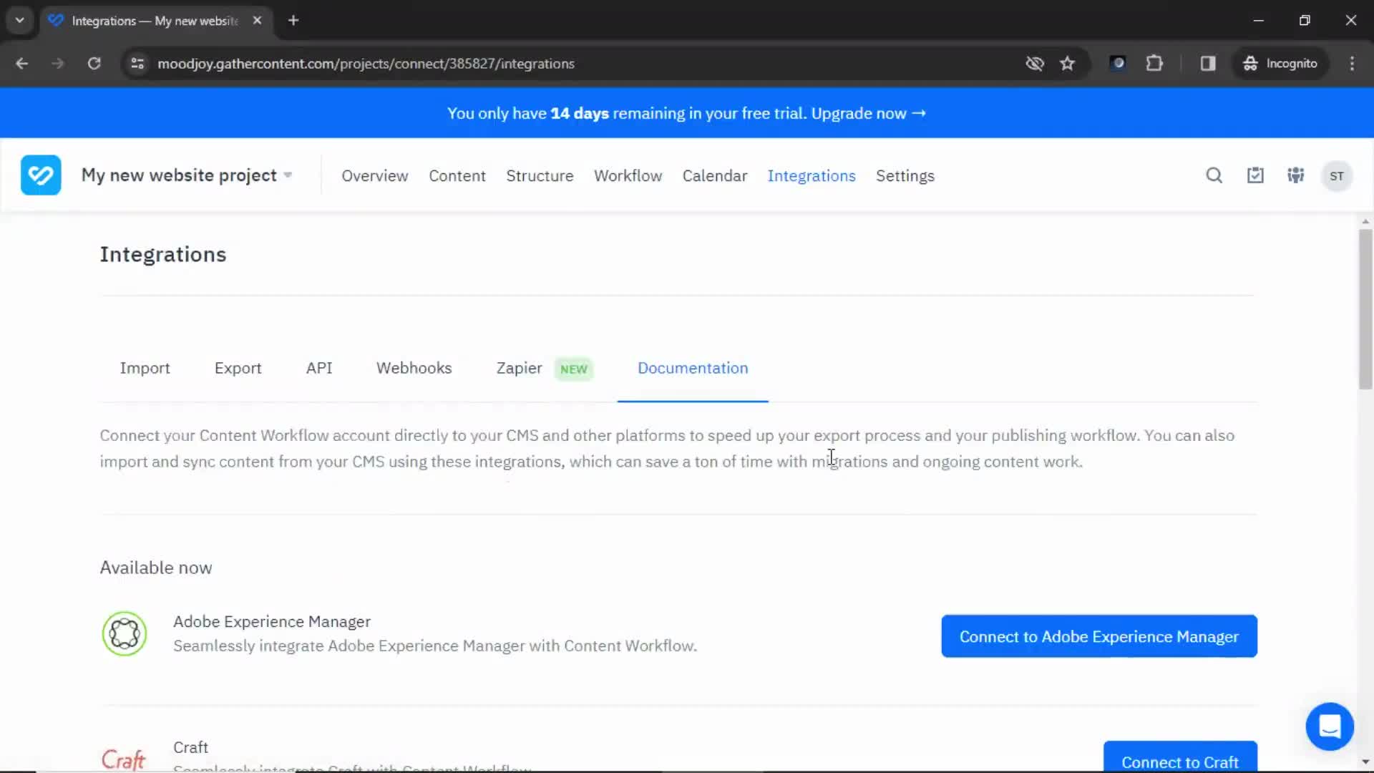Click Connect to Adobe Experience Manager button
Image resolution: width=1374 pixels, height=773 pixels.
coord(1098,636)
